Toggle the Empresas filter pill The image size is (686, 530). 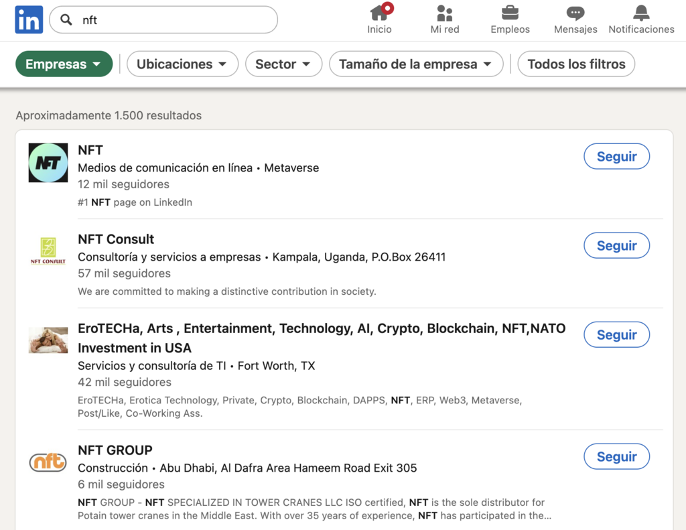click(64, 64)
